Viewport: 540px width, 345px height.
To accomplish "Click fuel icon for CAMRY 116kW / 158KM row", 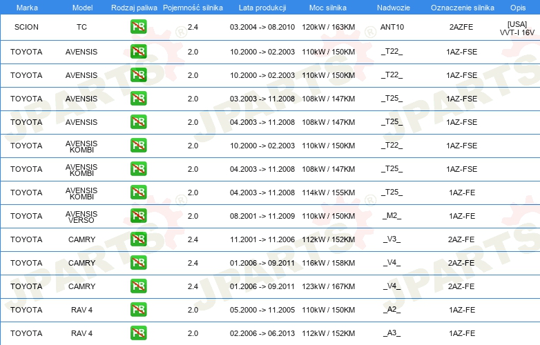I will click(138, 262).
